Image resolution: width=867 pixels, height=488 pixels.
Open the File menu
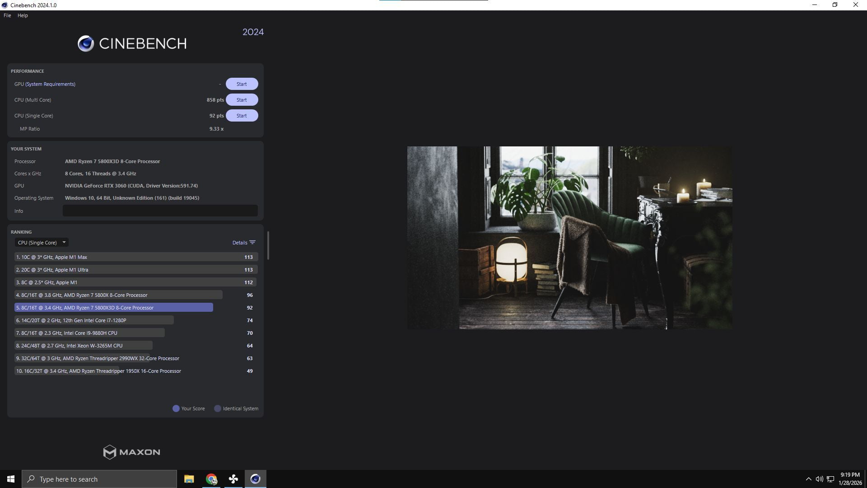(x=7, y=15)
